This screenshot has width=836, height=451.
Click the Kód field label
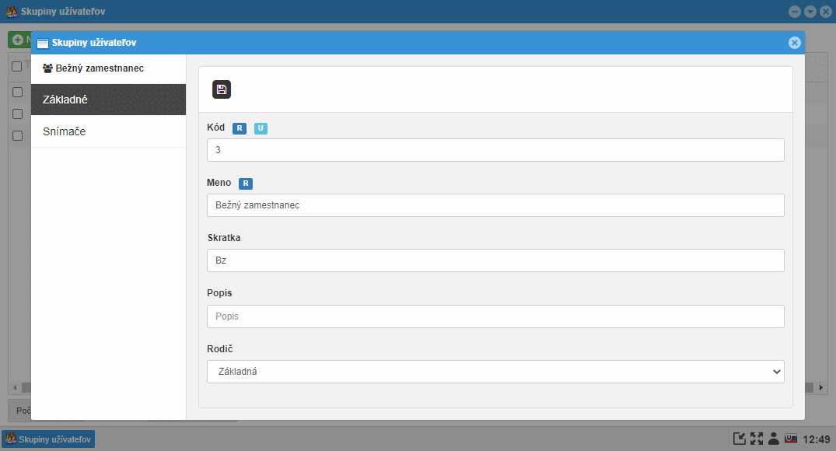tap(216, 128)
